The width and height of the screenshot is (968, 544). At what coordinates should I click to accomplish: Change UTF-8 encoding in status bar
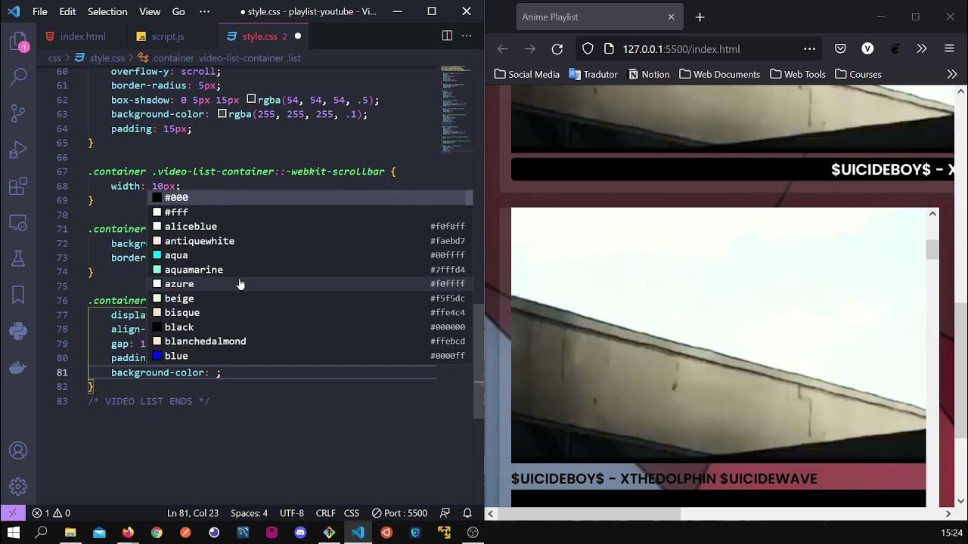point(292,513)
